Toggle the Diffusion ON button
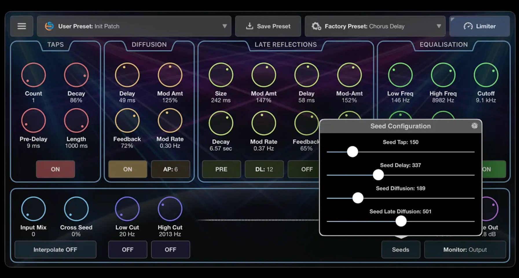Viewport: 519px width, 278px height. tap(128, 169)
